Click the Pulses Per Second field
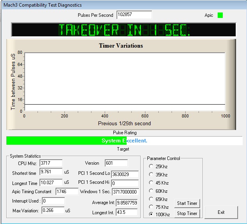The image size is (247, 224). pos(134,15)
